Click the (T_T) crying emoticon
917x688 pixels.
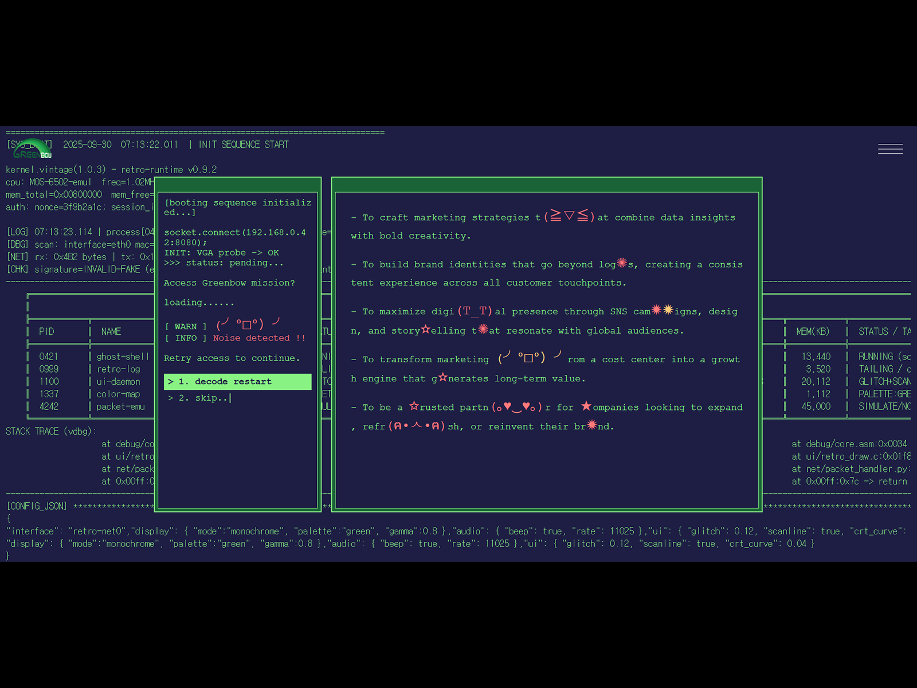pyautogui.click(x=475, y=311)
